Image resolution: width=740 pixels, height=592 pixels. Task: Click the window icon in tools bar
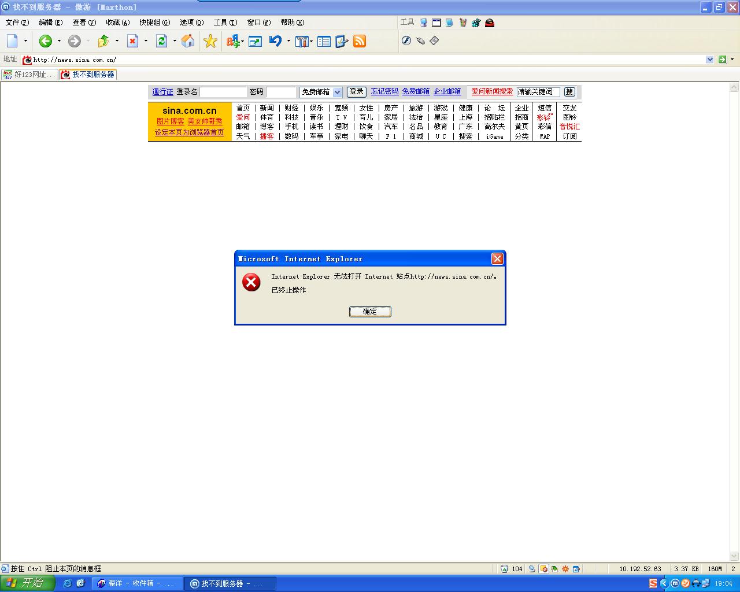[x=436, y=23]
